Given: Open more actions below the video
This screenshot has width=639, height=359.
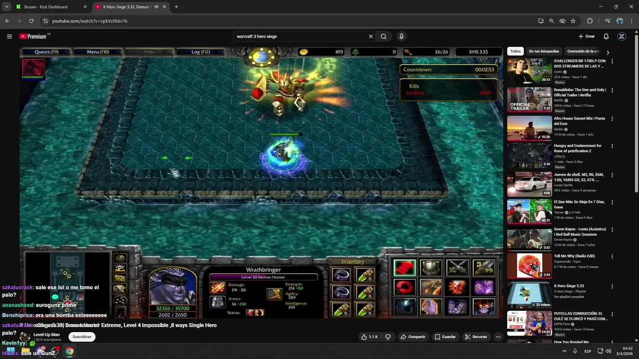Looking at the screenshot, I should pos(498,337).
